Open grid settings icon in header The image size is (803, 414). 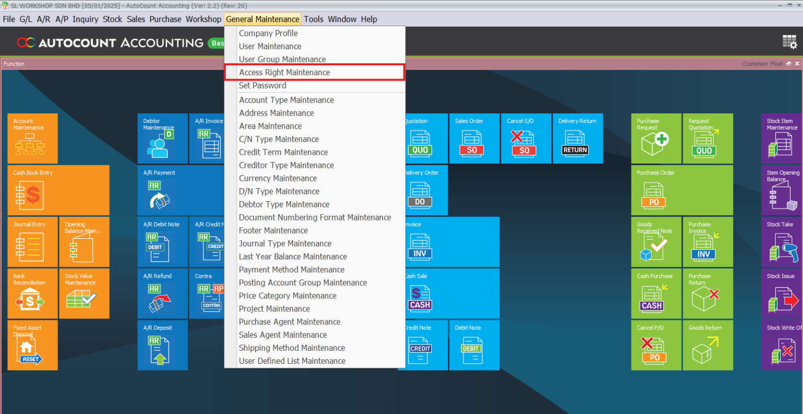(x=789, y=42)
